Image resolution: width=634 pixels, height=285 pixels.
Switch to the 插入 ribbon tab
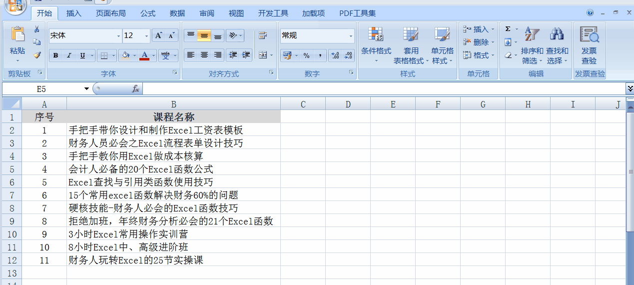point(74,13)
